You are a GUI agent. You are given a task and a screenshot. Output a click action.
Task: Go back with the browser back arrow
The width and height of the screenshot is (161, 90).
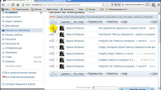click(3, 5)
